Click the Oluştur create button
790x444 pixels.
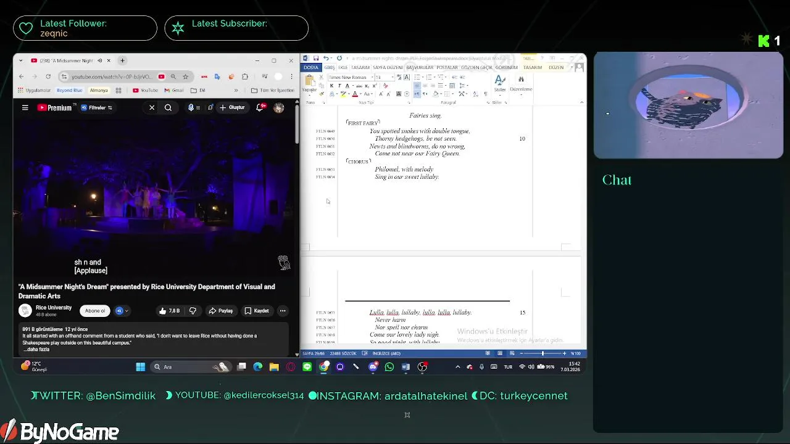(x=232, y=107)
